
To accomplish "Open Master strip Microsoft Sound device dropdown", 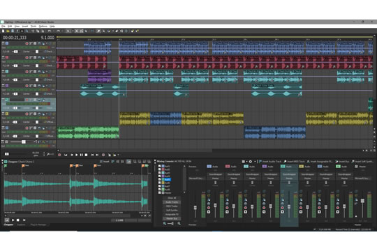I will (x=363, y=178).
